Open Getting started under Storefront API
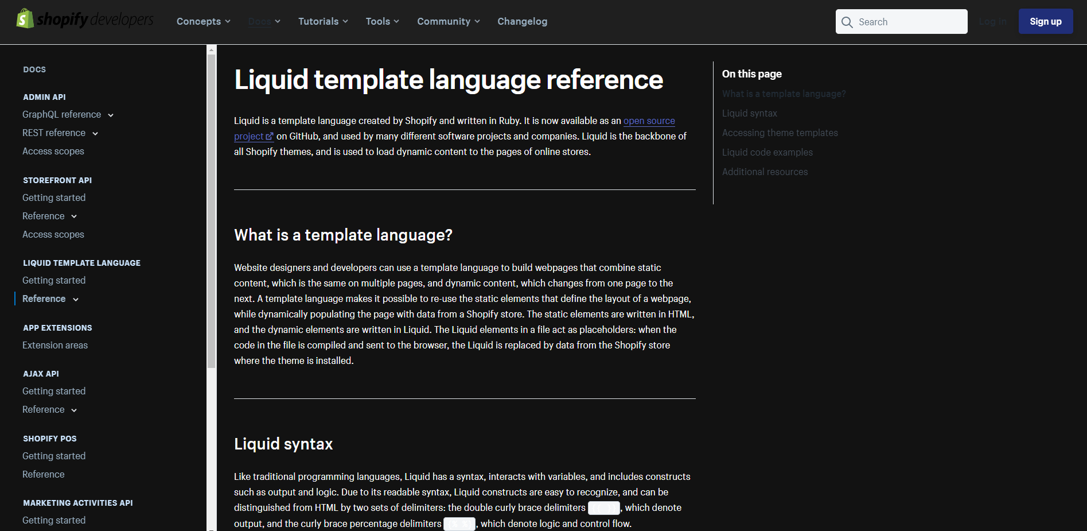This screenshot has width=1087, height=531. [54, 197]
